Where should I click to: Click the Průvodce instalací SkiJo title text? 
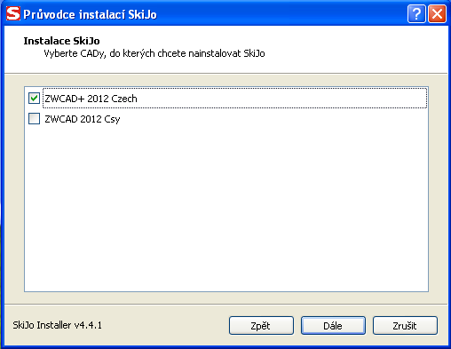pyautogui.click(x=90, y=14)
